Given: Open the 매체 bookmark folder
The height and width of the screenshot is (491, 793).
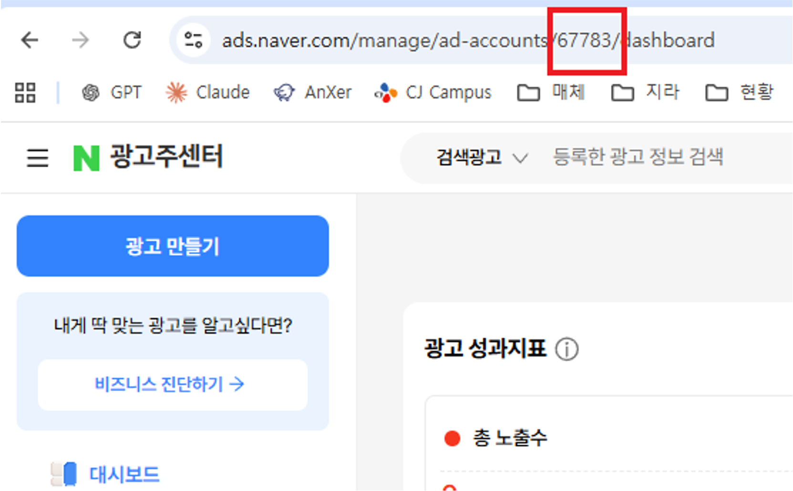Looking at the screenshot, I should pos(551,92).
